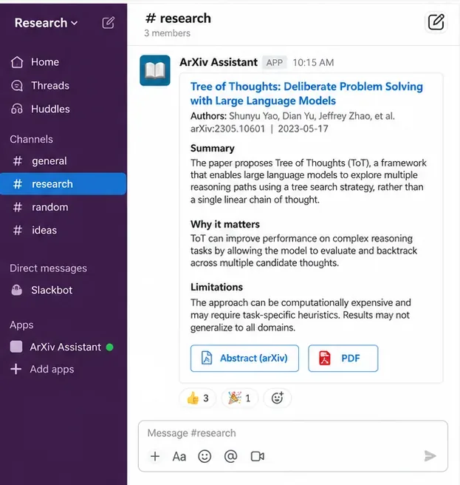Click the Aa formatting icon
This screenshot has width=460, height=485.
click(x=179, y=457)
